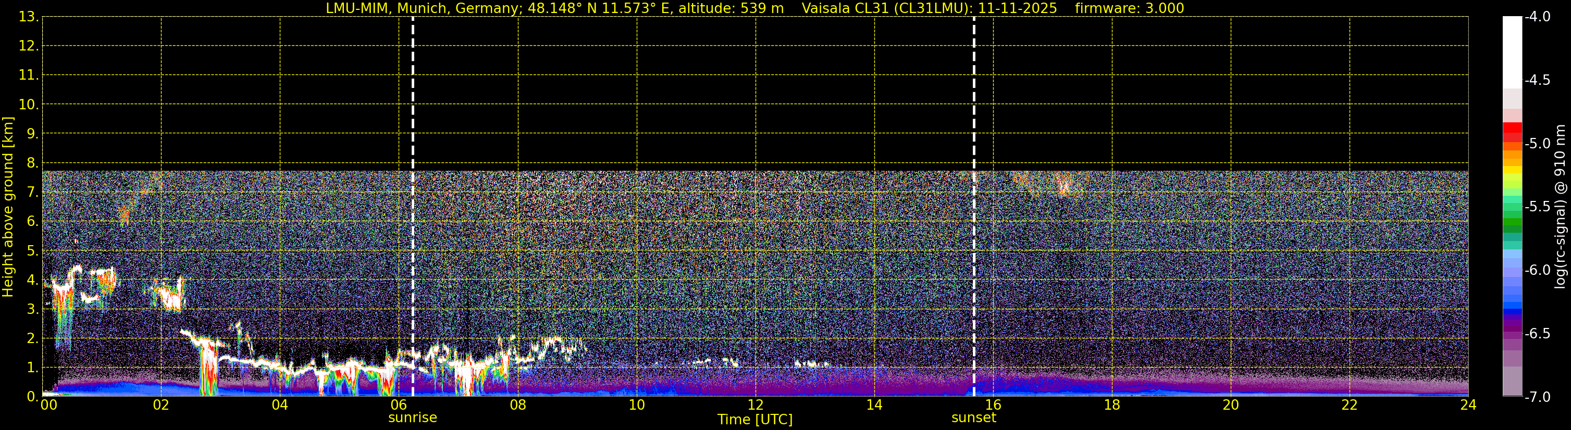Click the '22' time axis tick label
This screenshot has width=1571, height=430.
pos(1350,405)
